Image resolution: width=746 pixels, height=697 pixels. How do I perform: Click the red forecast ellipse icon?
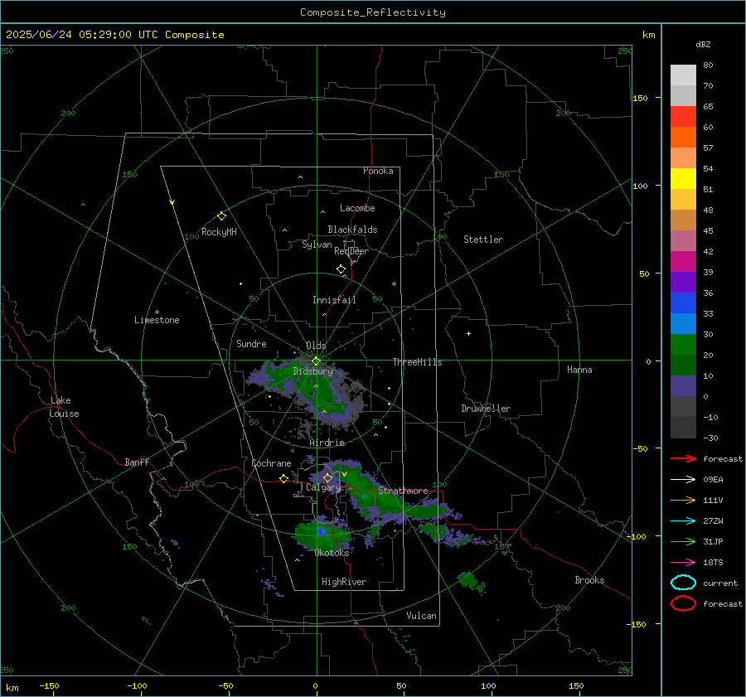click(x=683, y=603)
